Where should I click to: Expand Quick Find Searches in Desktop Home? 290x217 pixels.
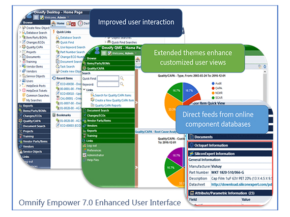pyautogui.click(x=105, y=42)
